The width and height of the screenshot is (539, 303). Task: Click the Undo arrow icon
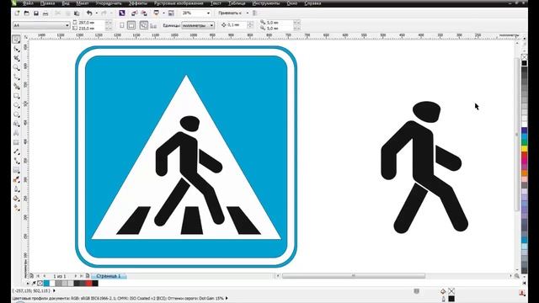tap(89, 13)
